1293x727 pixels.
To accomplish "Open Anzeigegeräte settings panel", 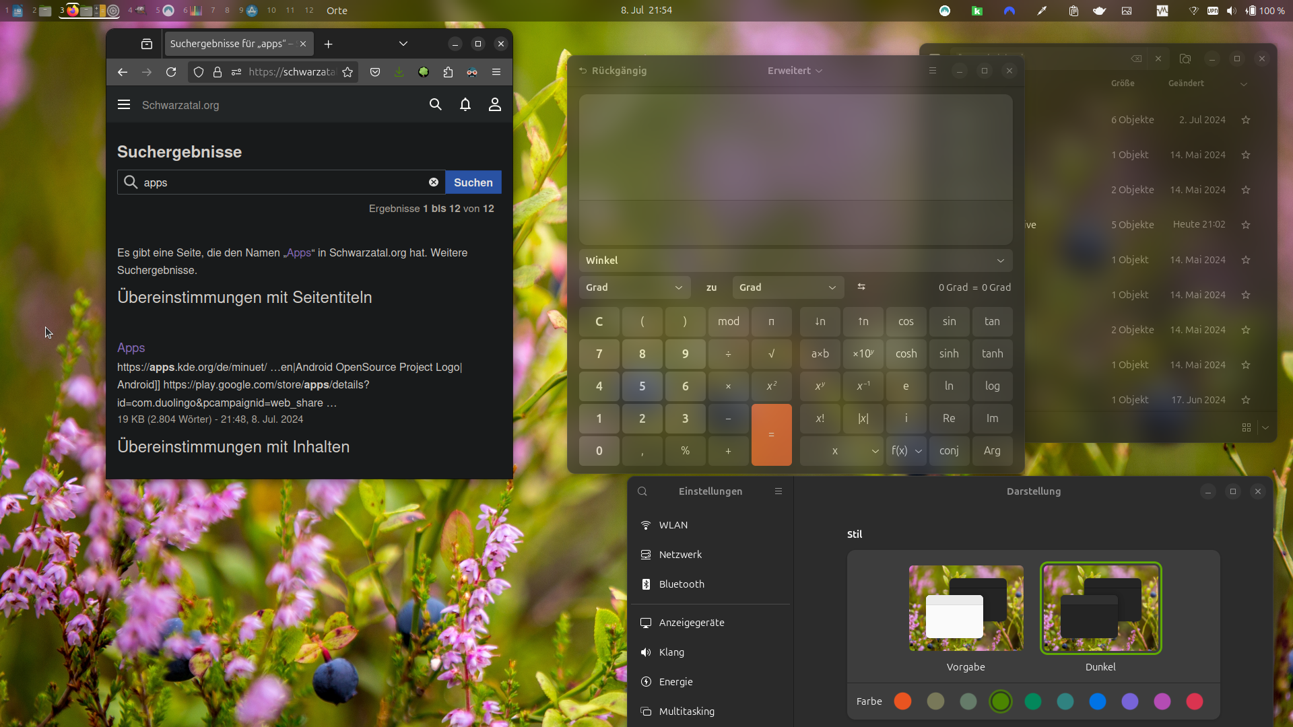I will (x=692, y=623).
